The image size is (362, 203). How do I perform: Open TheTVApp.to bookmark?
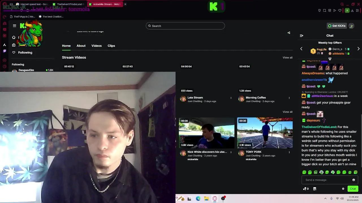pyautogui.click(x=23, y=17)
